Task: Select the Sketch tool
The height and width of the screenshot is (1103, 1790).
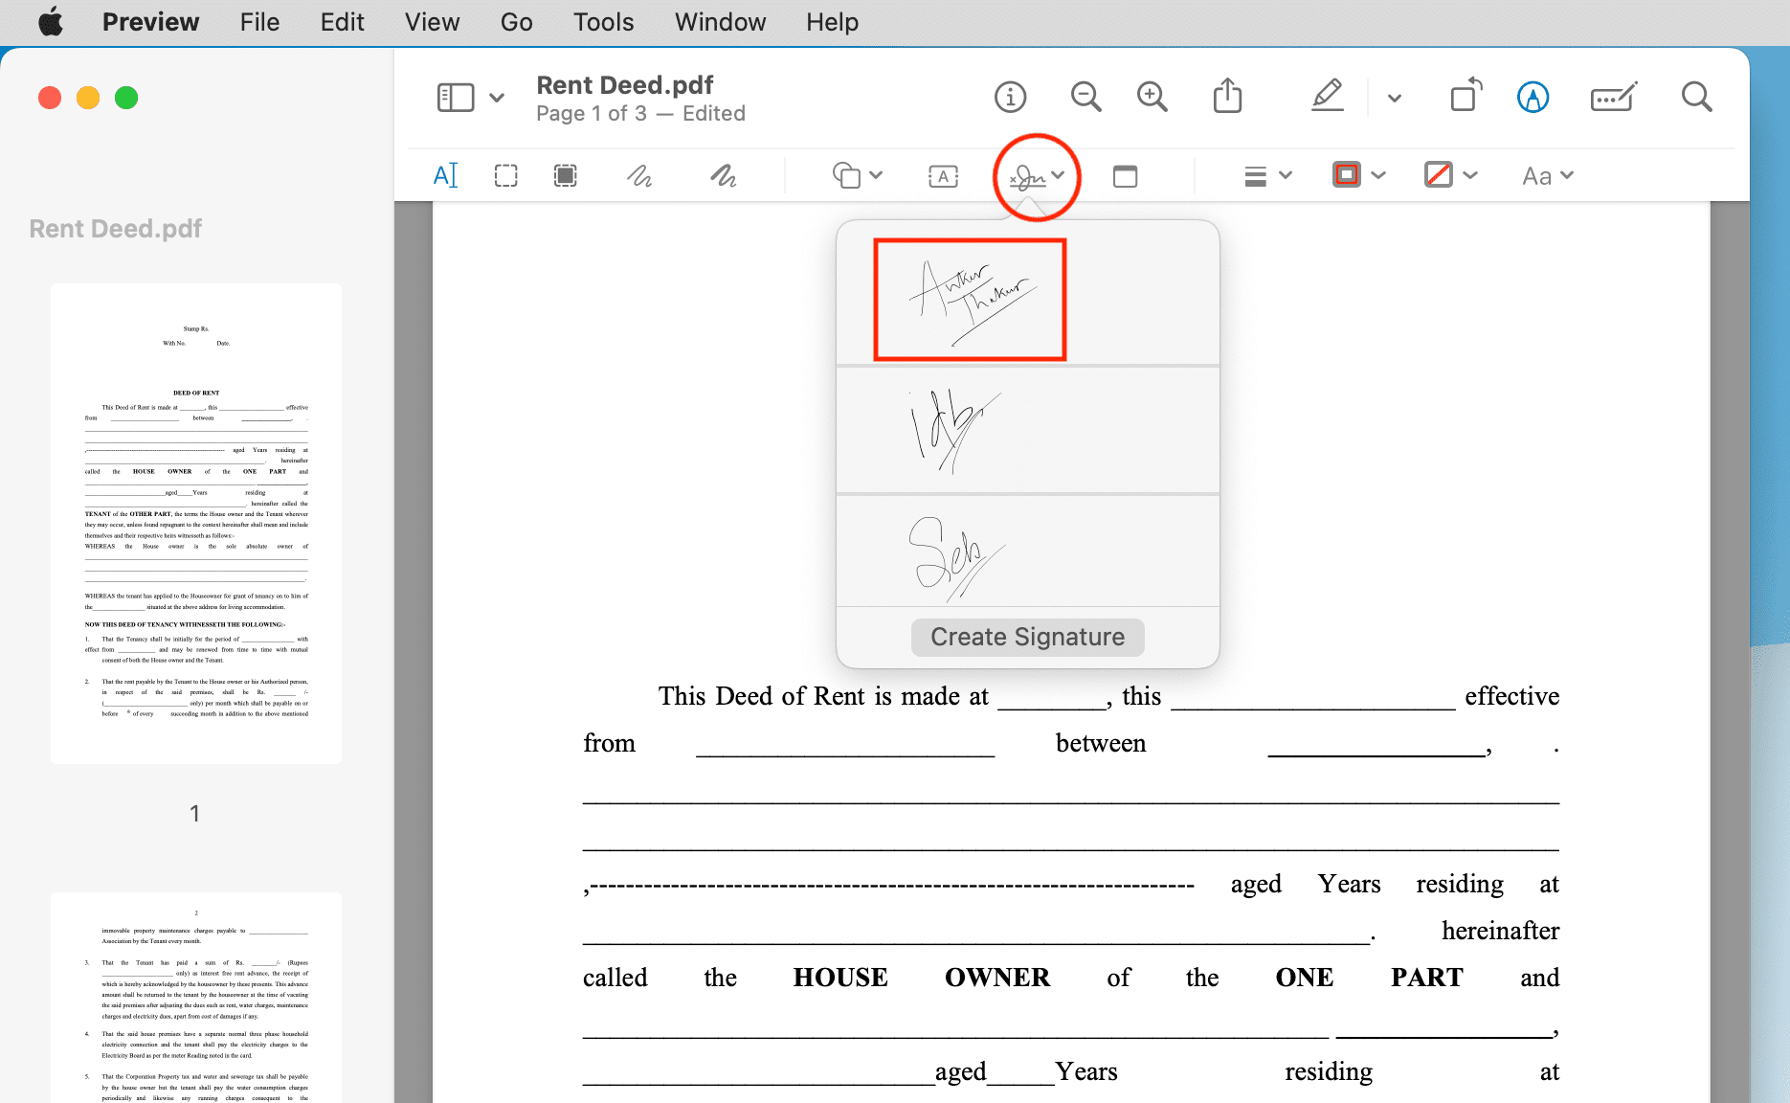Action: coord(639,175)
